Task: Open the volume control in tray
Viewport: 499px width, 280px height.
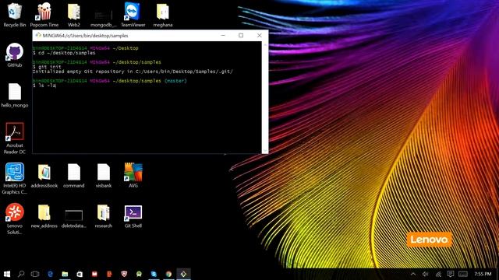Action: tap(426, 274)
